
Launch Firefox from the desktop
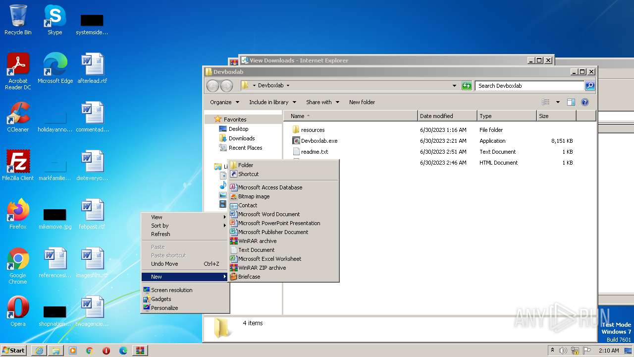tap(18, 214)
